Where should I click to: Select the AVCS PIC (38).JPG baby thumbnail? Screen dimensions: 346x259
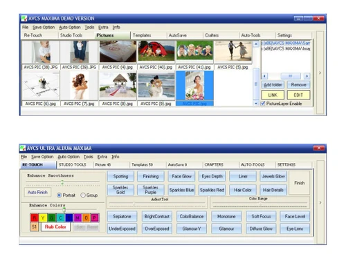41,52
